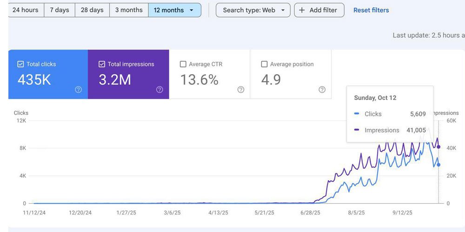Open help icon on Average position card
This screenshot has width=465, height=232.
click(x=322, y=90)
